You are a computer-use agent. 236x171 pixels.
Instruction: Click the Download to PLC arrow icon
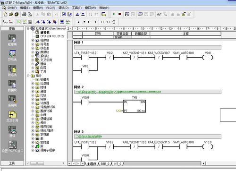(x=83, y=14)
